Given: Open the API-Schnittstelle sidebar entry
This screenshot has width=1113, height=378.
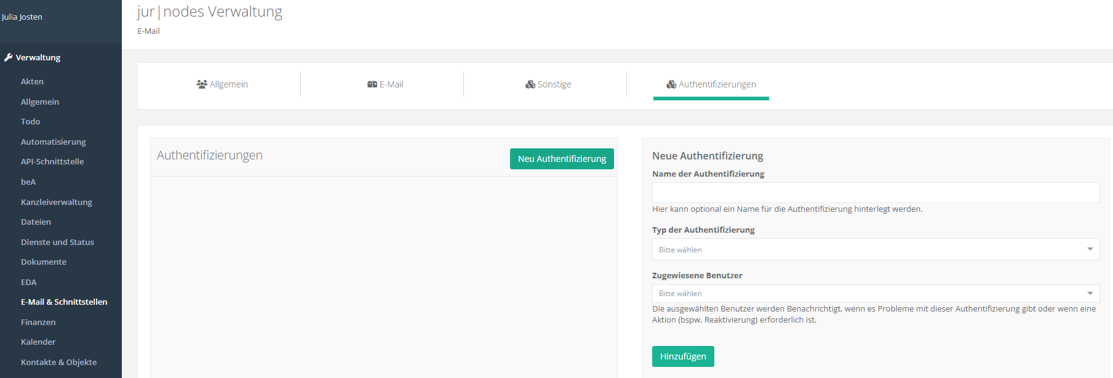Looking at the screenshot, I should click(x=52, y=161).
